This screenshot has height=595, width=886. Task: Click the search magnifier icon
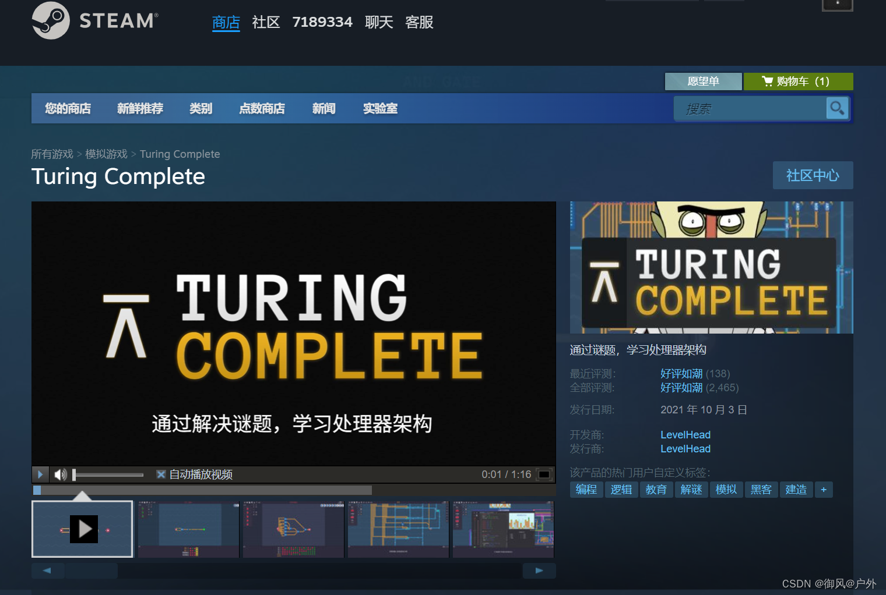pos(837,108)
